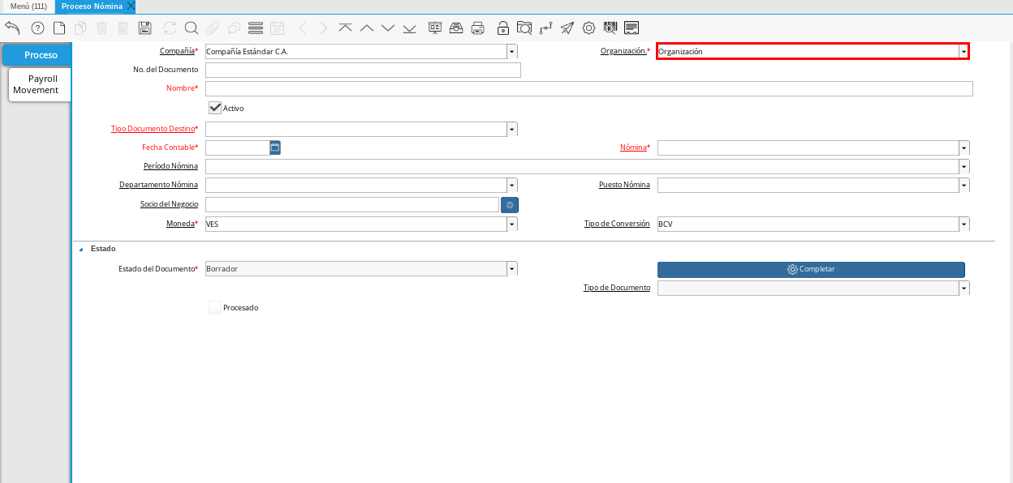
Task: Click the Fecha Contable date field
Action: coord(238,147)
